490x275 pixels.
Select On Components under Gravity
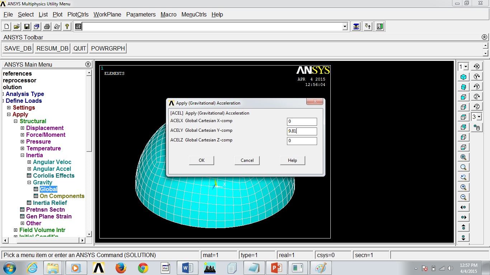62,196
